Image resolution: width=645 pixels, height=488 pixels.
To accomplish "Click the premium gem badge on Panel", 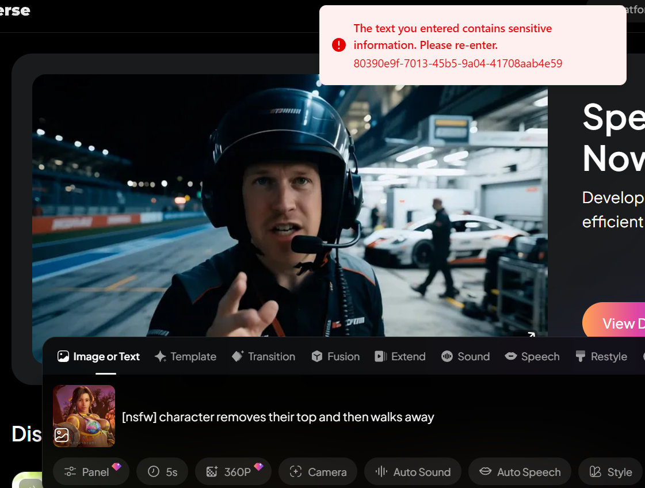I will point(117,466).
